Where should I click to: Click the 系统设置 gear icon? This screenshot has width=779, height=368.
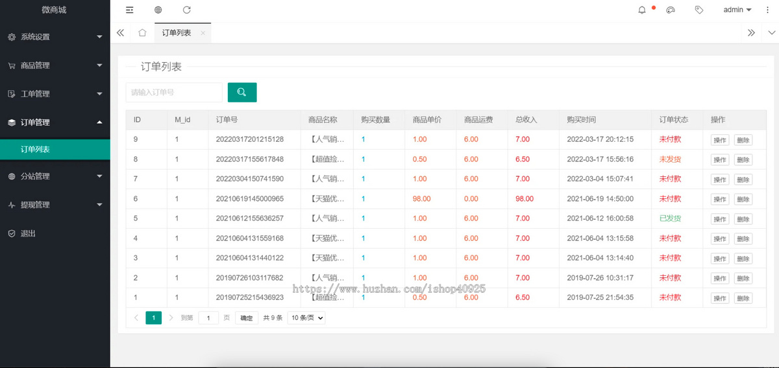click(12, 37)
